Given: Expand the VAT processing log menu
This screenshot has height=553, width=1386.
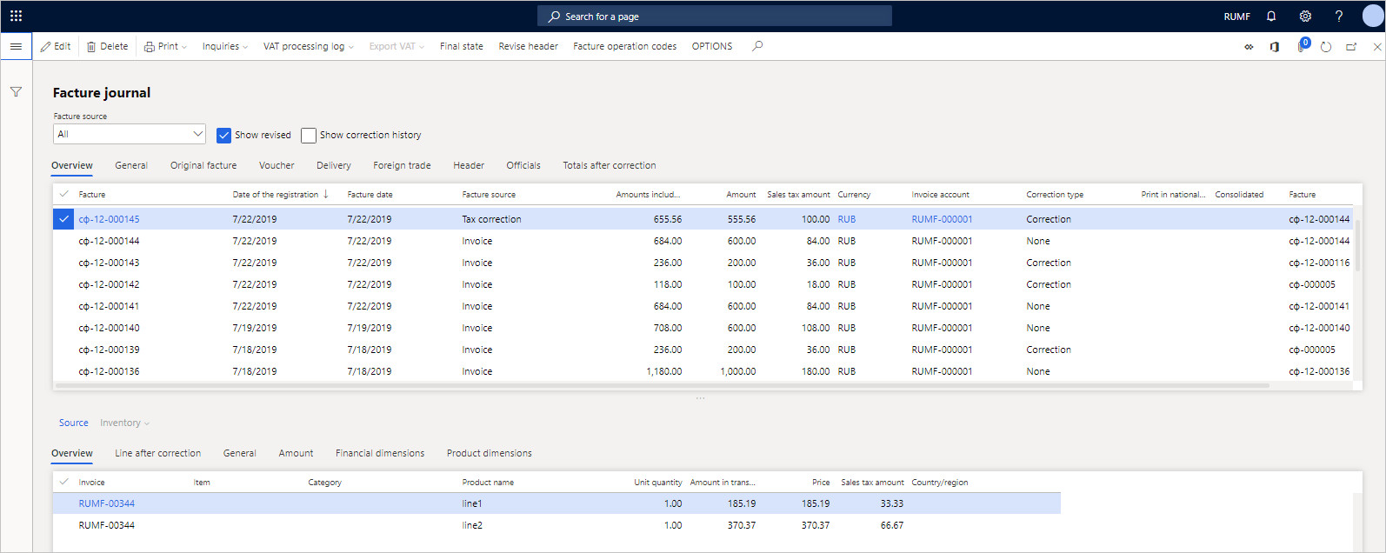Looking at the screenshot, I should [309, 46].
